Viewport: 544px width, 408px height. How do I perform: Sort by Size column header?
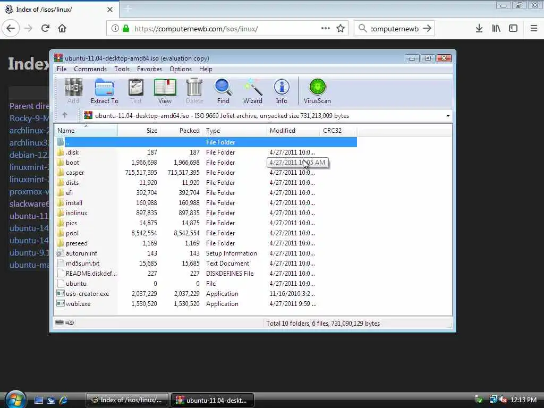click(x=139, y=131)
